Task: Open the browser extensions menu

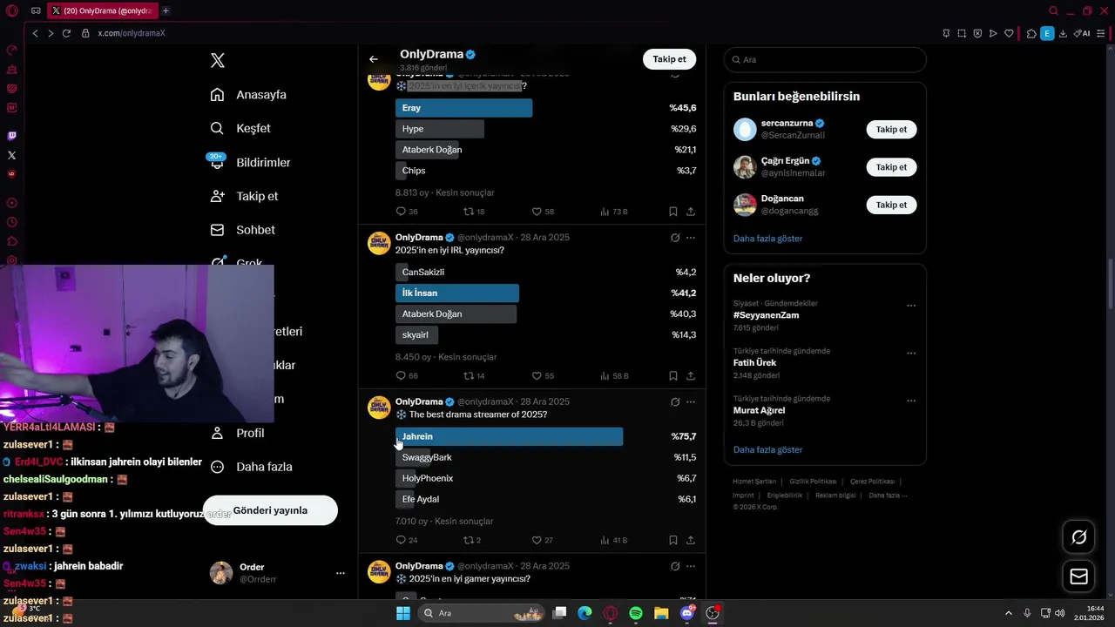Action: pos(1031,33)
